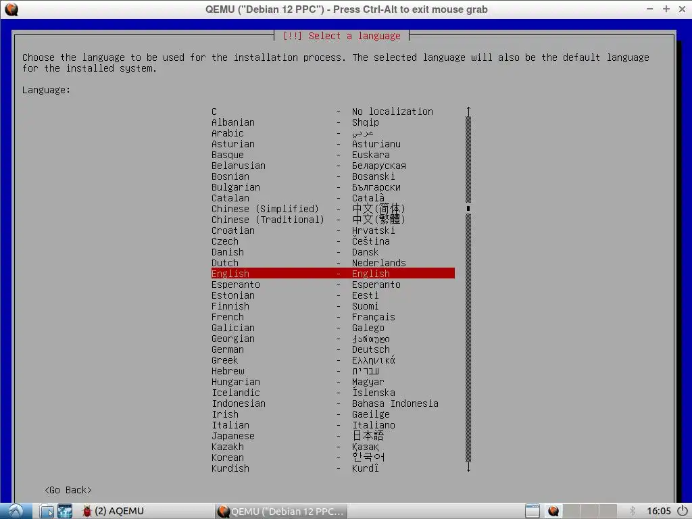
Task: Click the scrollbar up arrow in the language list
Action: pyautogui.click(x=468, y=112)
